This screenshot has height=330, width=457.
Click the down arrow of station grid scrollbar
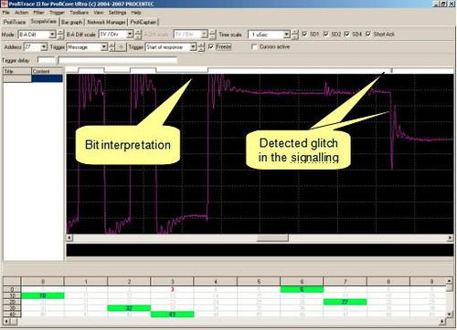coord(449,315)
